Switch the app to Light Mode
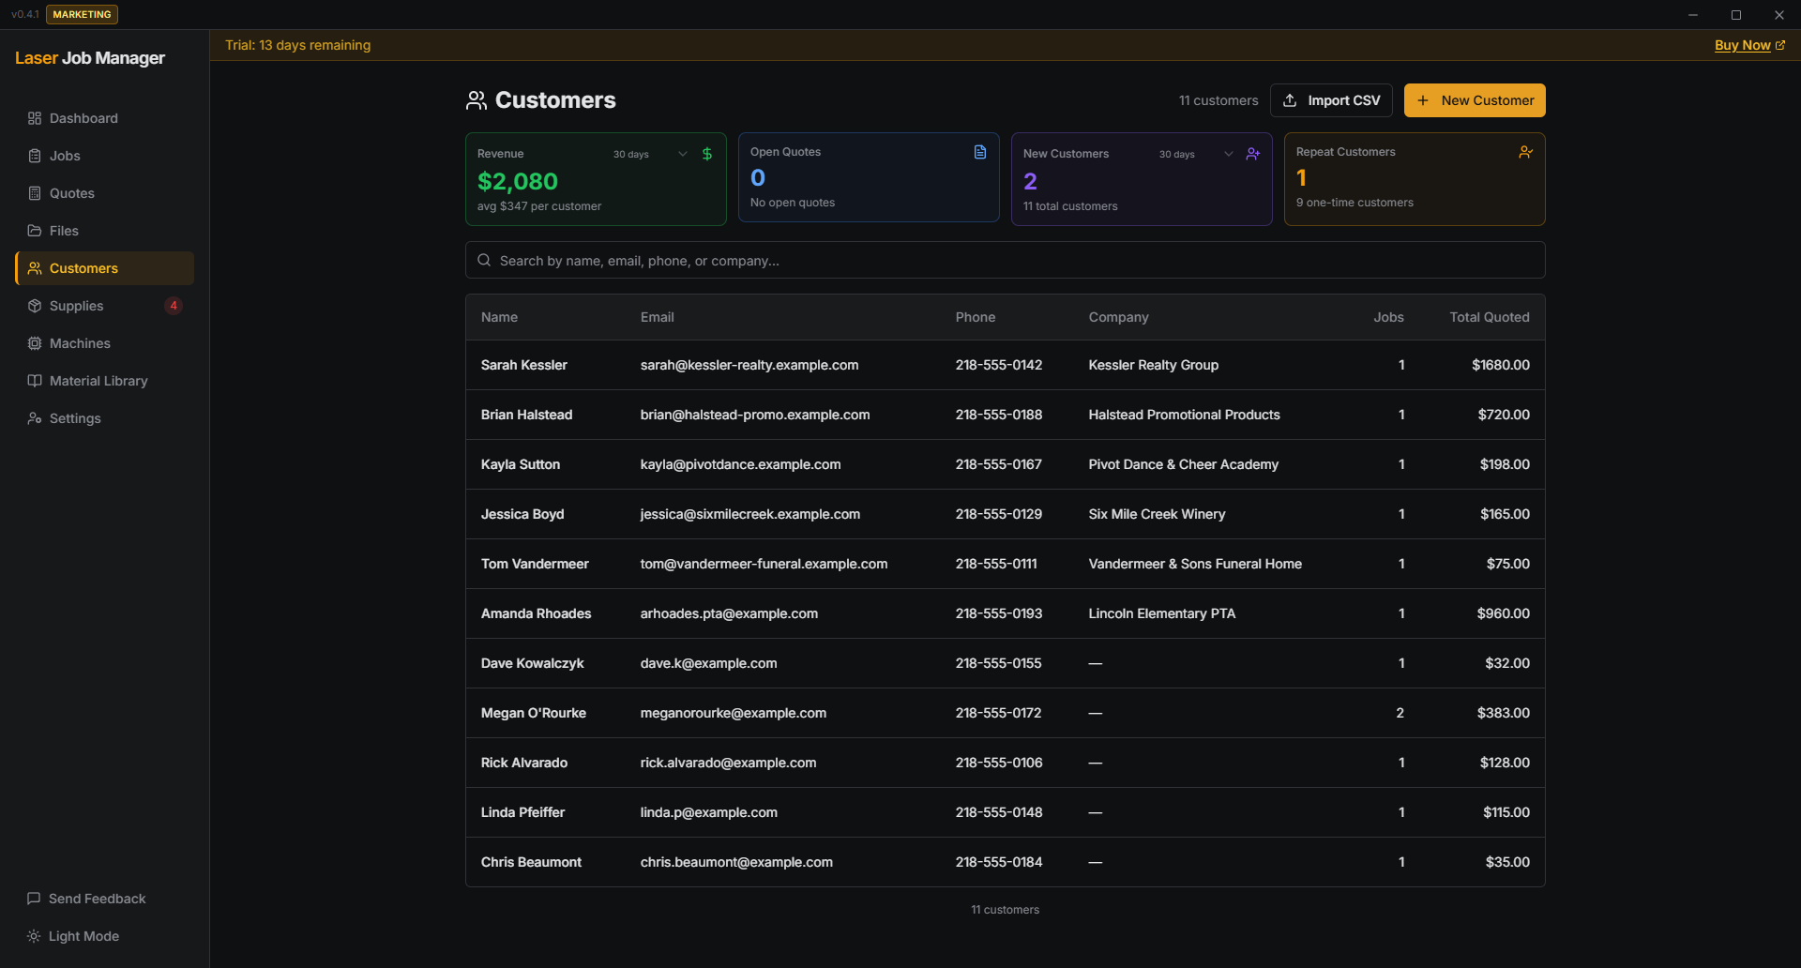 pyautogui.click(x=72, y=935)
